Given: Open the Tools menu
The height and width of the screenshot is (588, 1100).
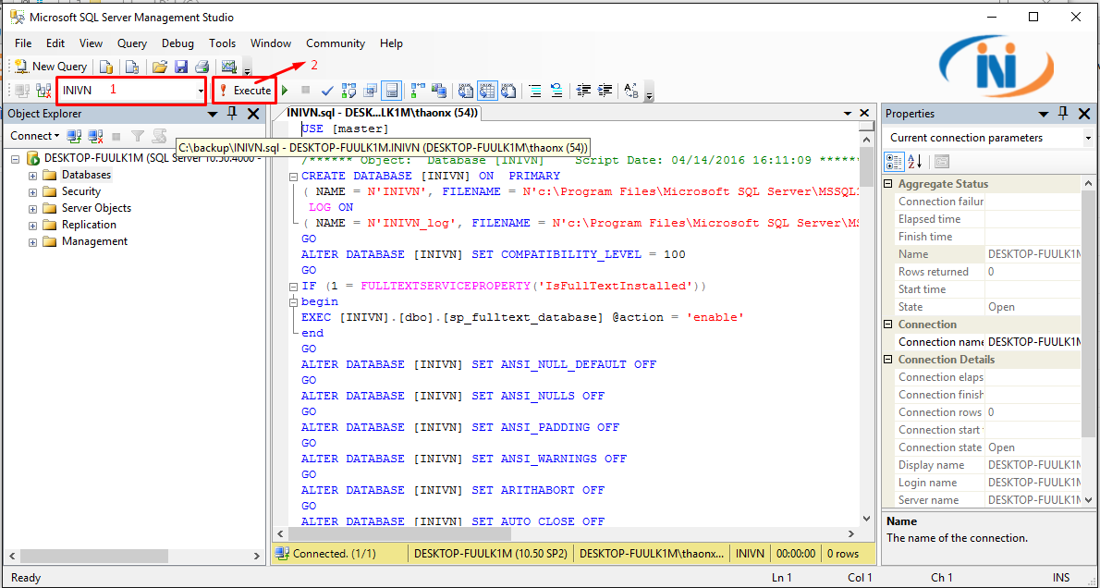Looking at the screenshot, I should point(222,43).
